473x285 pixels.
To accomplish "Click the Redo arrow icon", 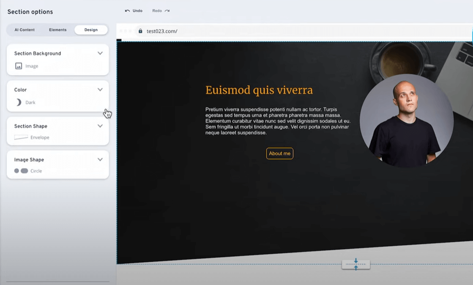I will pos(167,11).
